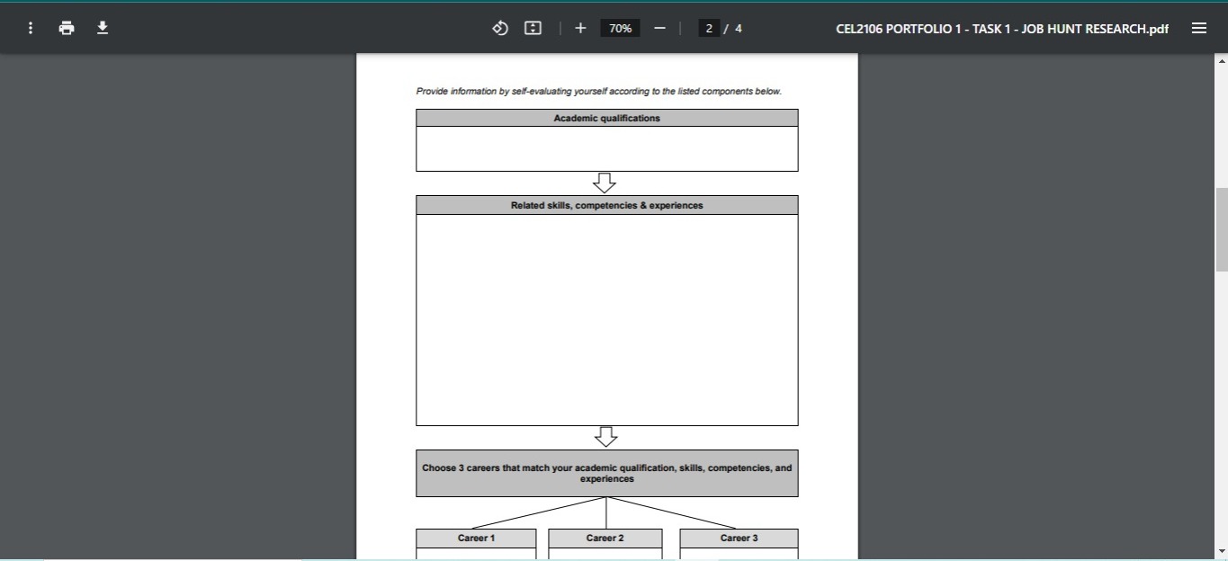Rotate the document counterclockwise
The width and height of the screenshot is (1228, 561).
[x=500, y=28]
